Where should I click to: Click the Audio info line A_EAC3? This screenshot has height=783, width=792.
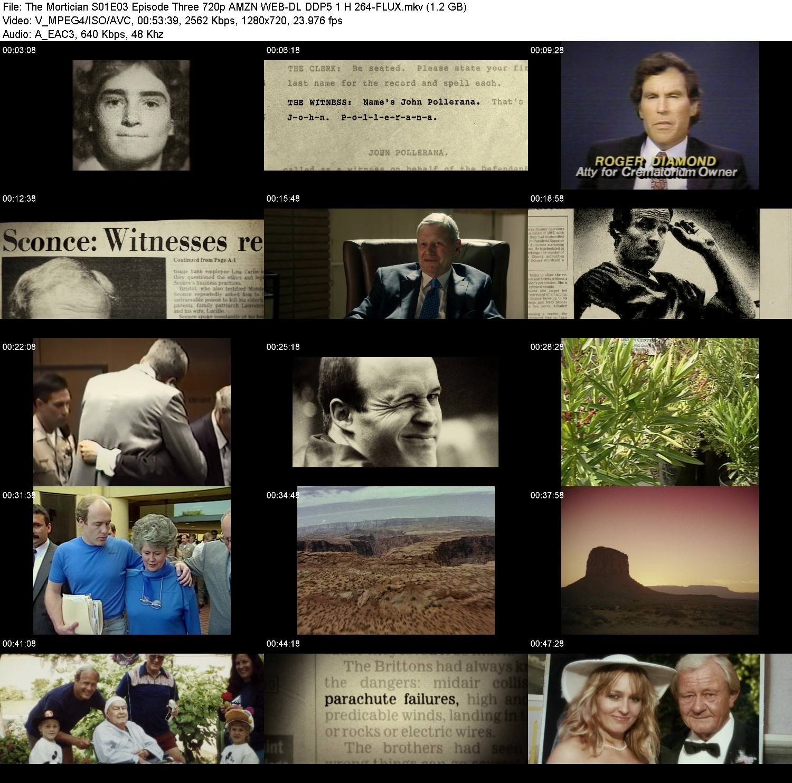tap(83, 34)
